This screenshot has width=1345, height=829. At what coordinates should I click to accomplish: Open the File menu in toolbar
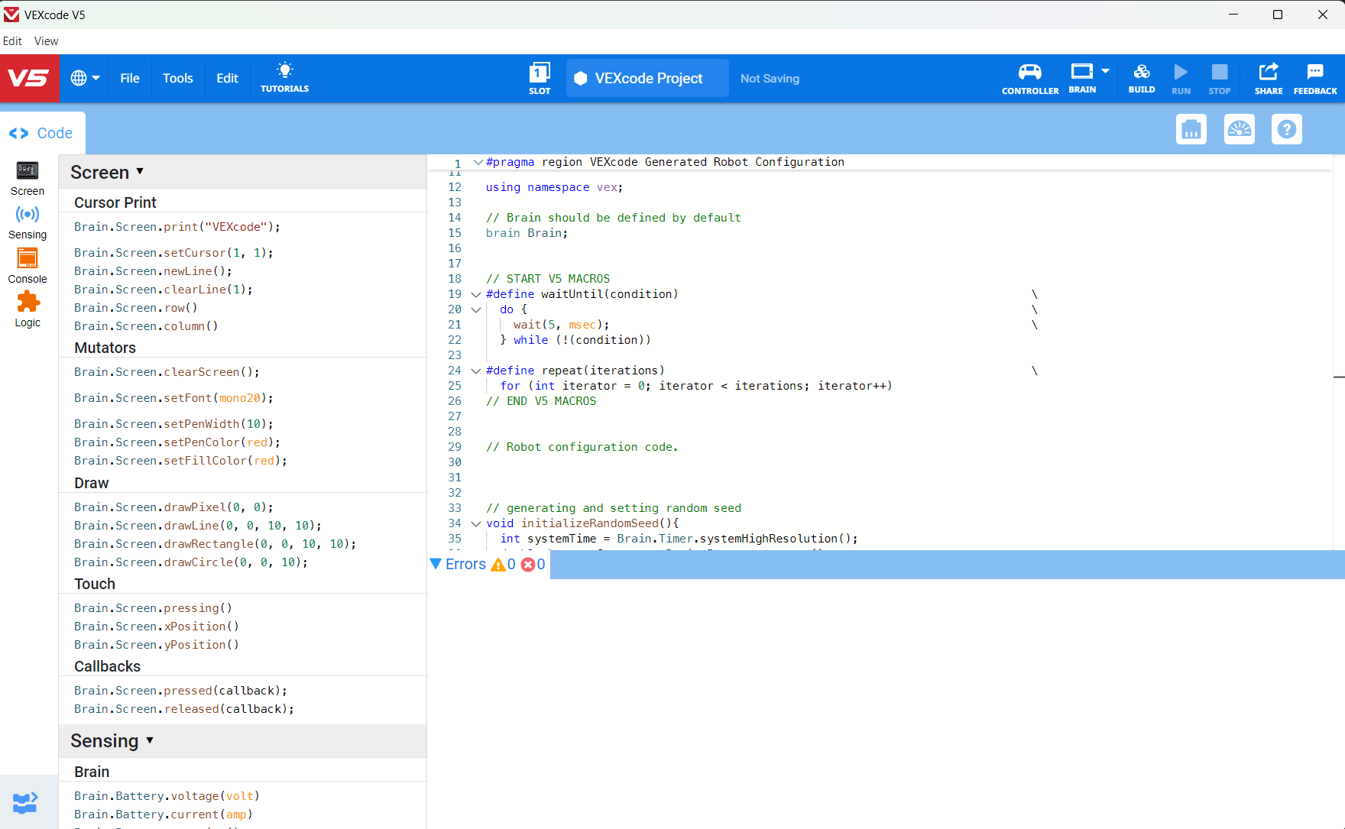[130, 78]
